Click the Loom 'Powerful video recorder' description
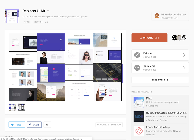194x140 pixels. click(x=164, y=133)
